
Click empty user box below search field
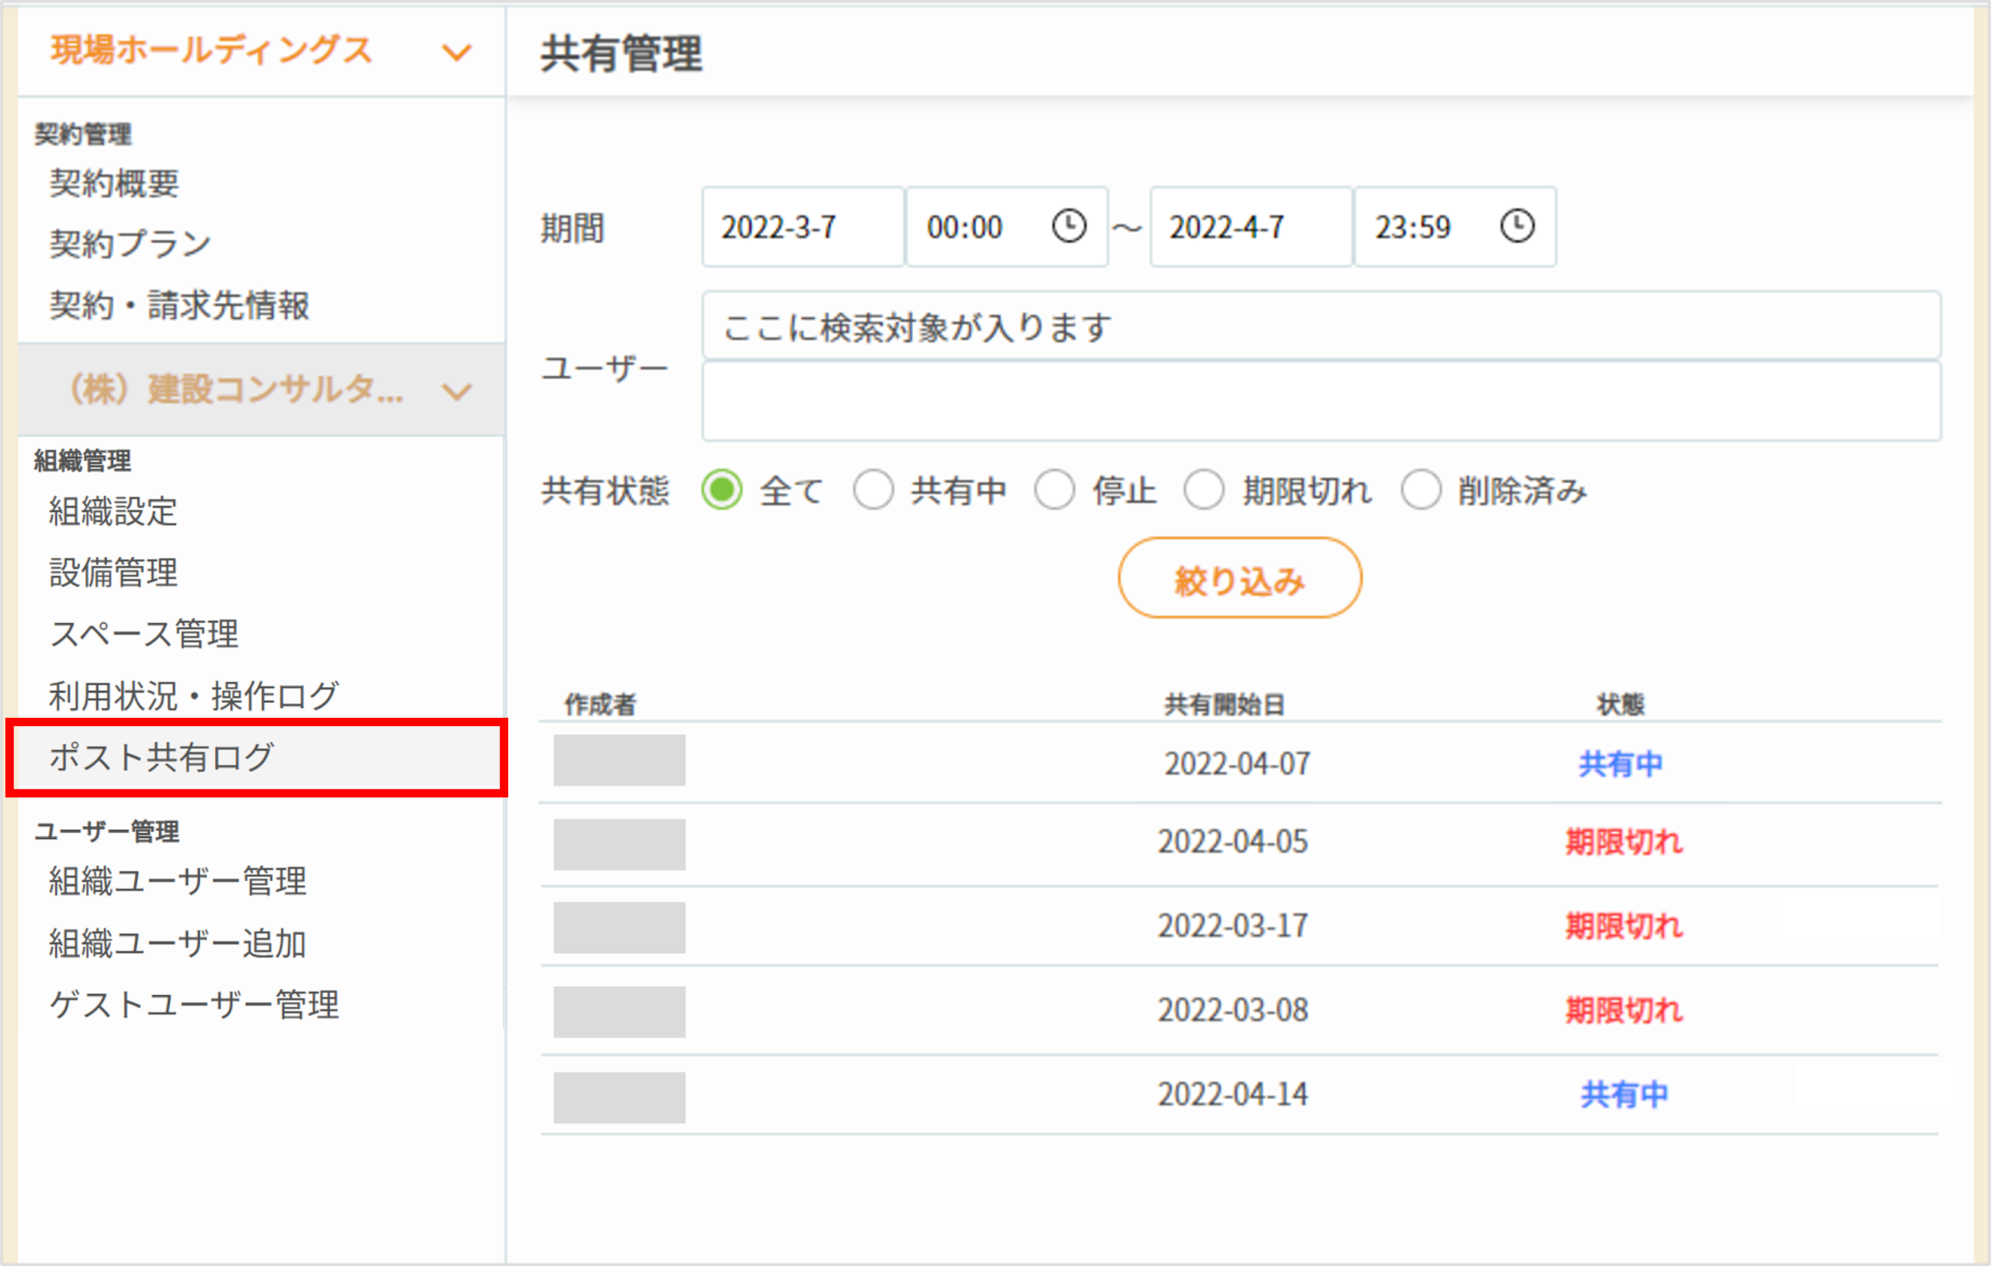tap(1322, 401)
